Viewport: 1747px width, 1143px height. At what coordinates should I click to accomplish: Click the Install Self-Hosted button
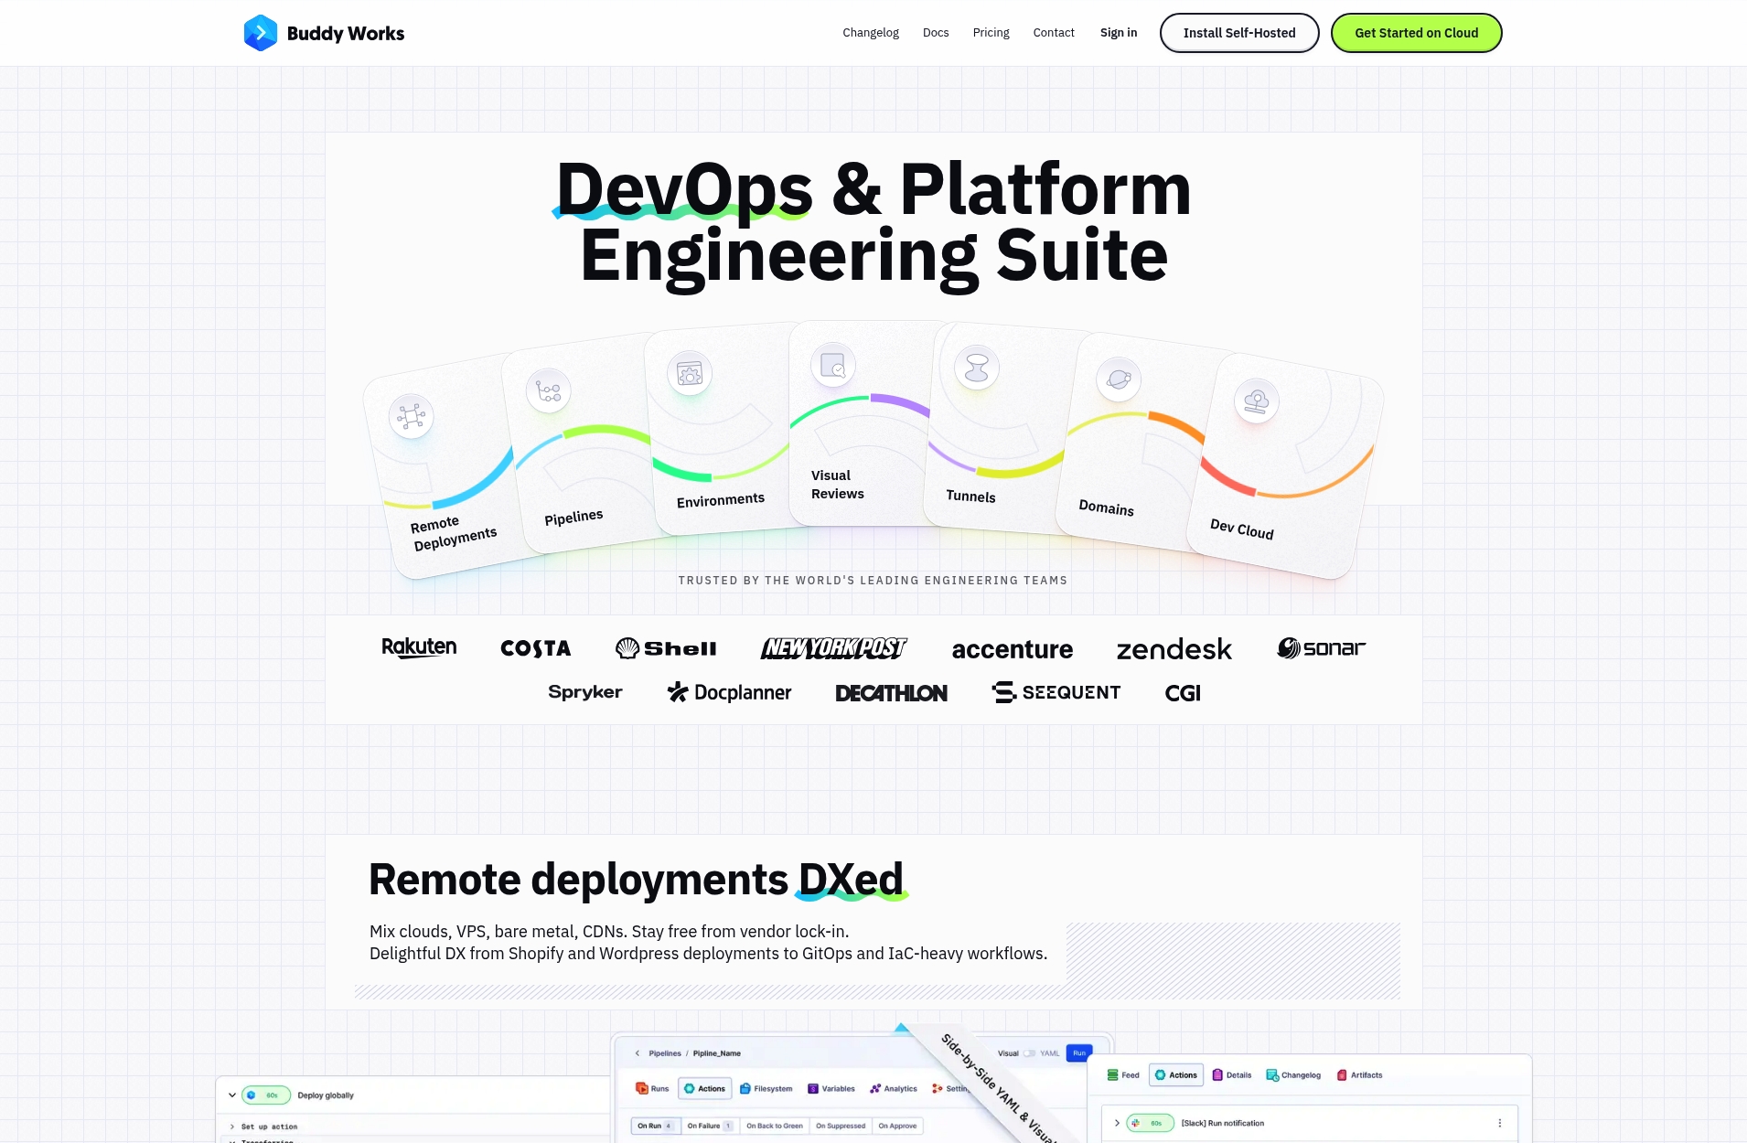(1239, 33)
